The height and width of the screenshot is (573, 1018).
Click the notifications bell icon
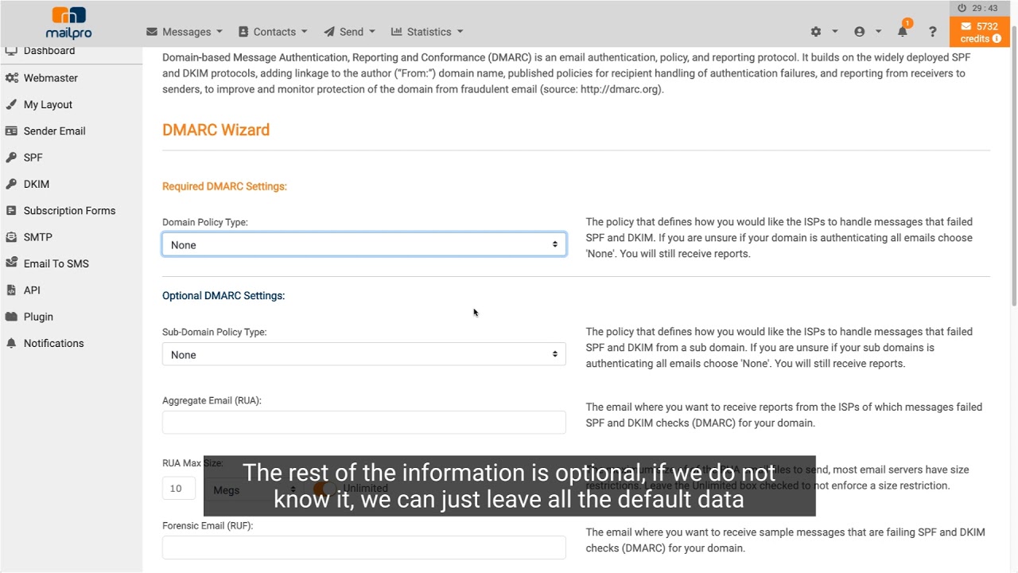[x=903, y=32]
